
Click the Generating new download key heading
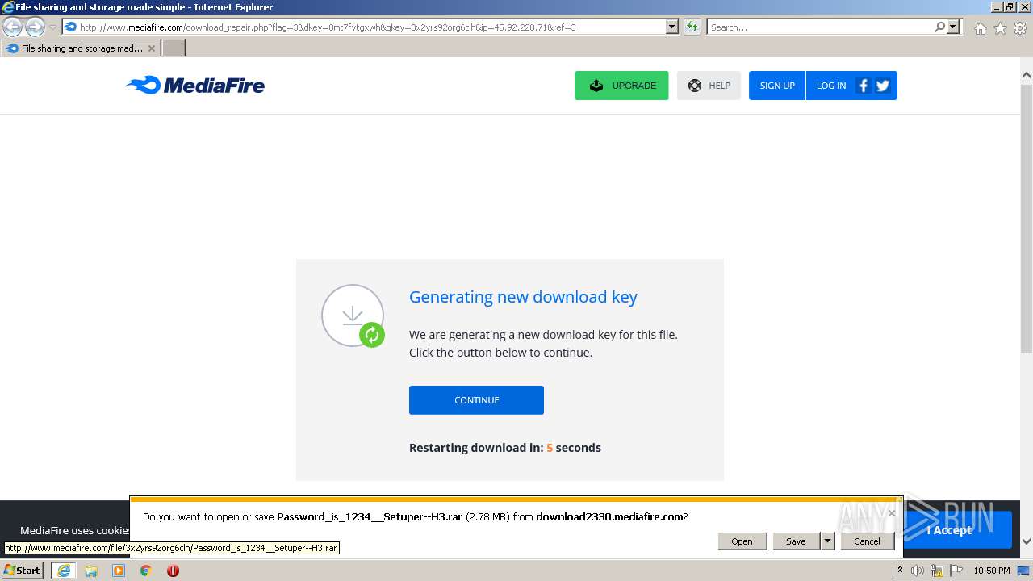coord(523,297)
